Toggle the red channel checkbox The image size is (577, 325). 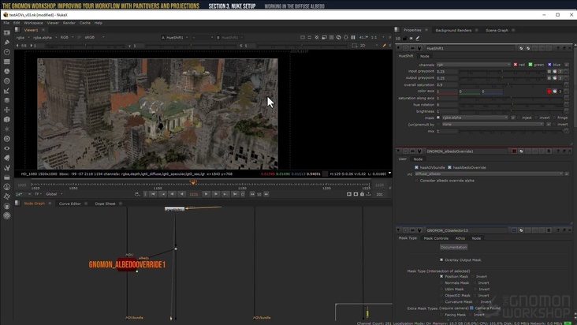(516, 65)
